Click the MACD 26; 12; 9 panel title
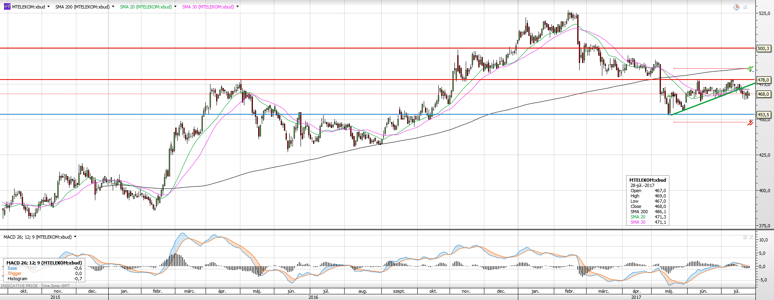Screen dimensions: 774x300 coord(38,237)
